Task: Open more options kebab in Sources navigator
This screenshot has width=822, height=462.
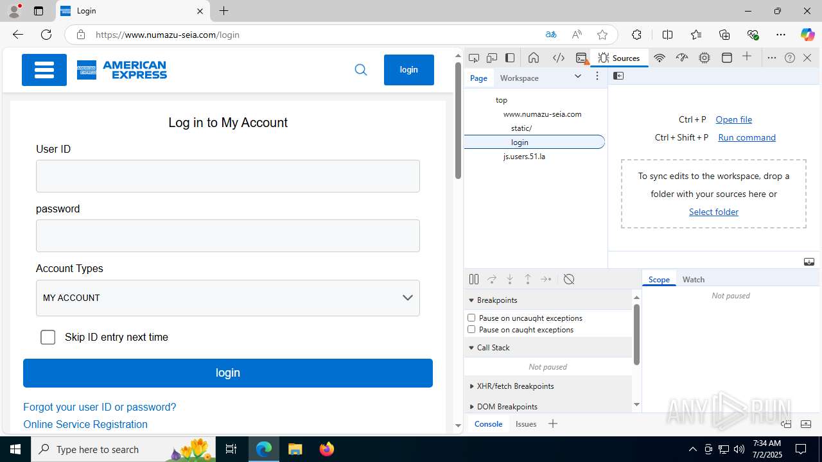Action: click(x=597, y=76)
